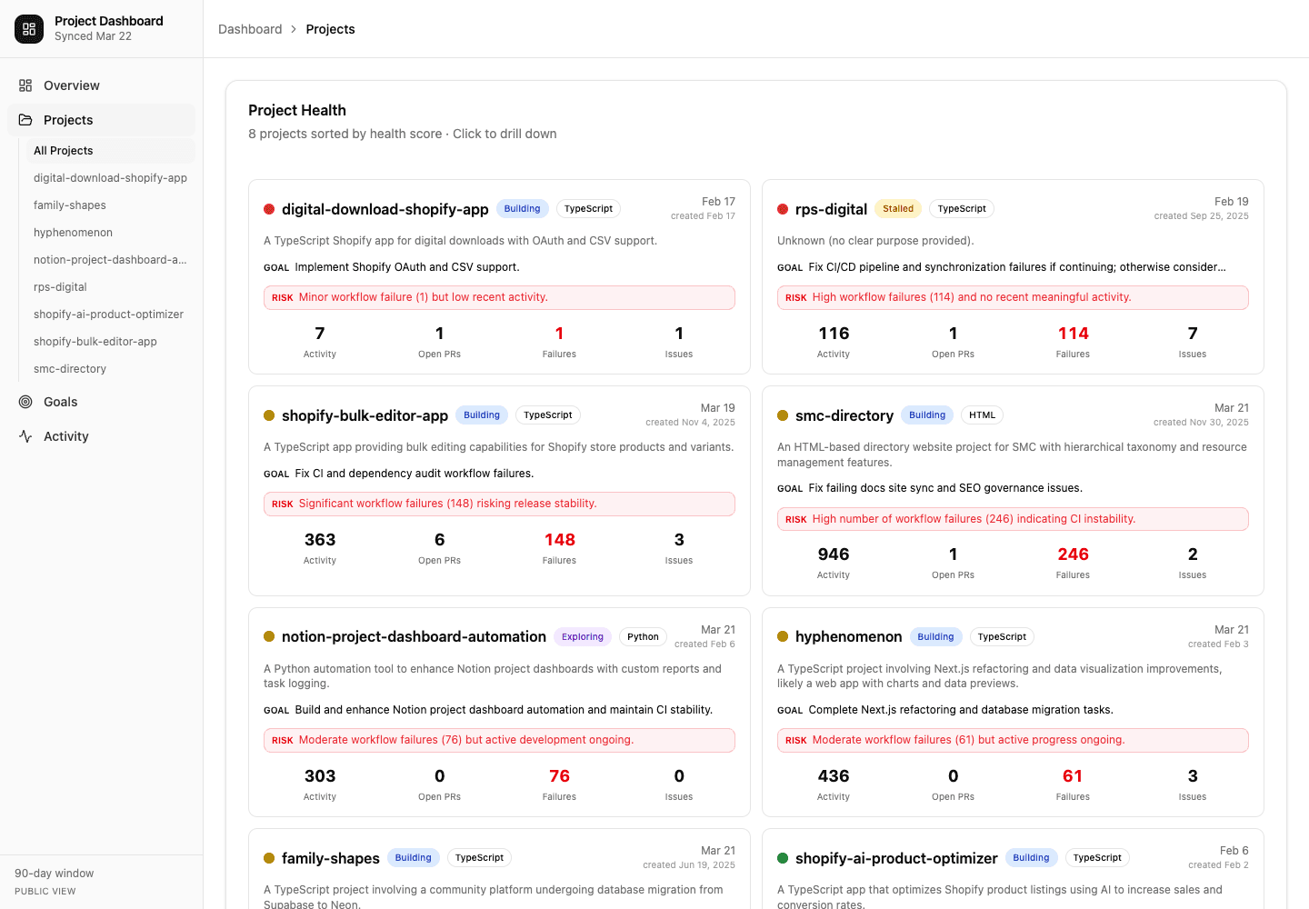Viewport: 1309px width, 909px height.
Task: Open hyphenomenon in sidebar list
Action: [109, 233]
